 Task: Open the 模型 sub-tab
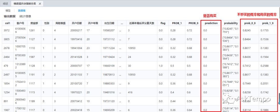point(8,11)
